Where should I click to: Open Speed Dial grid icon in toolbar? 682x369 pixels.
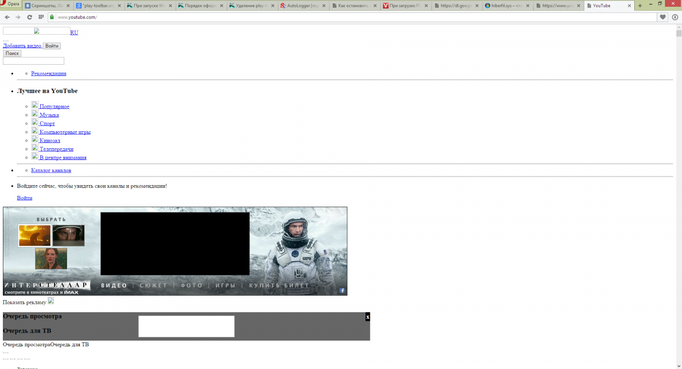click(x=41, y=17)
